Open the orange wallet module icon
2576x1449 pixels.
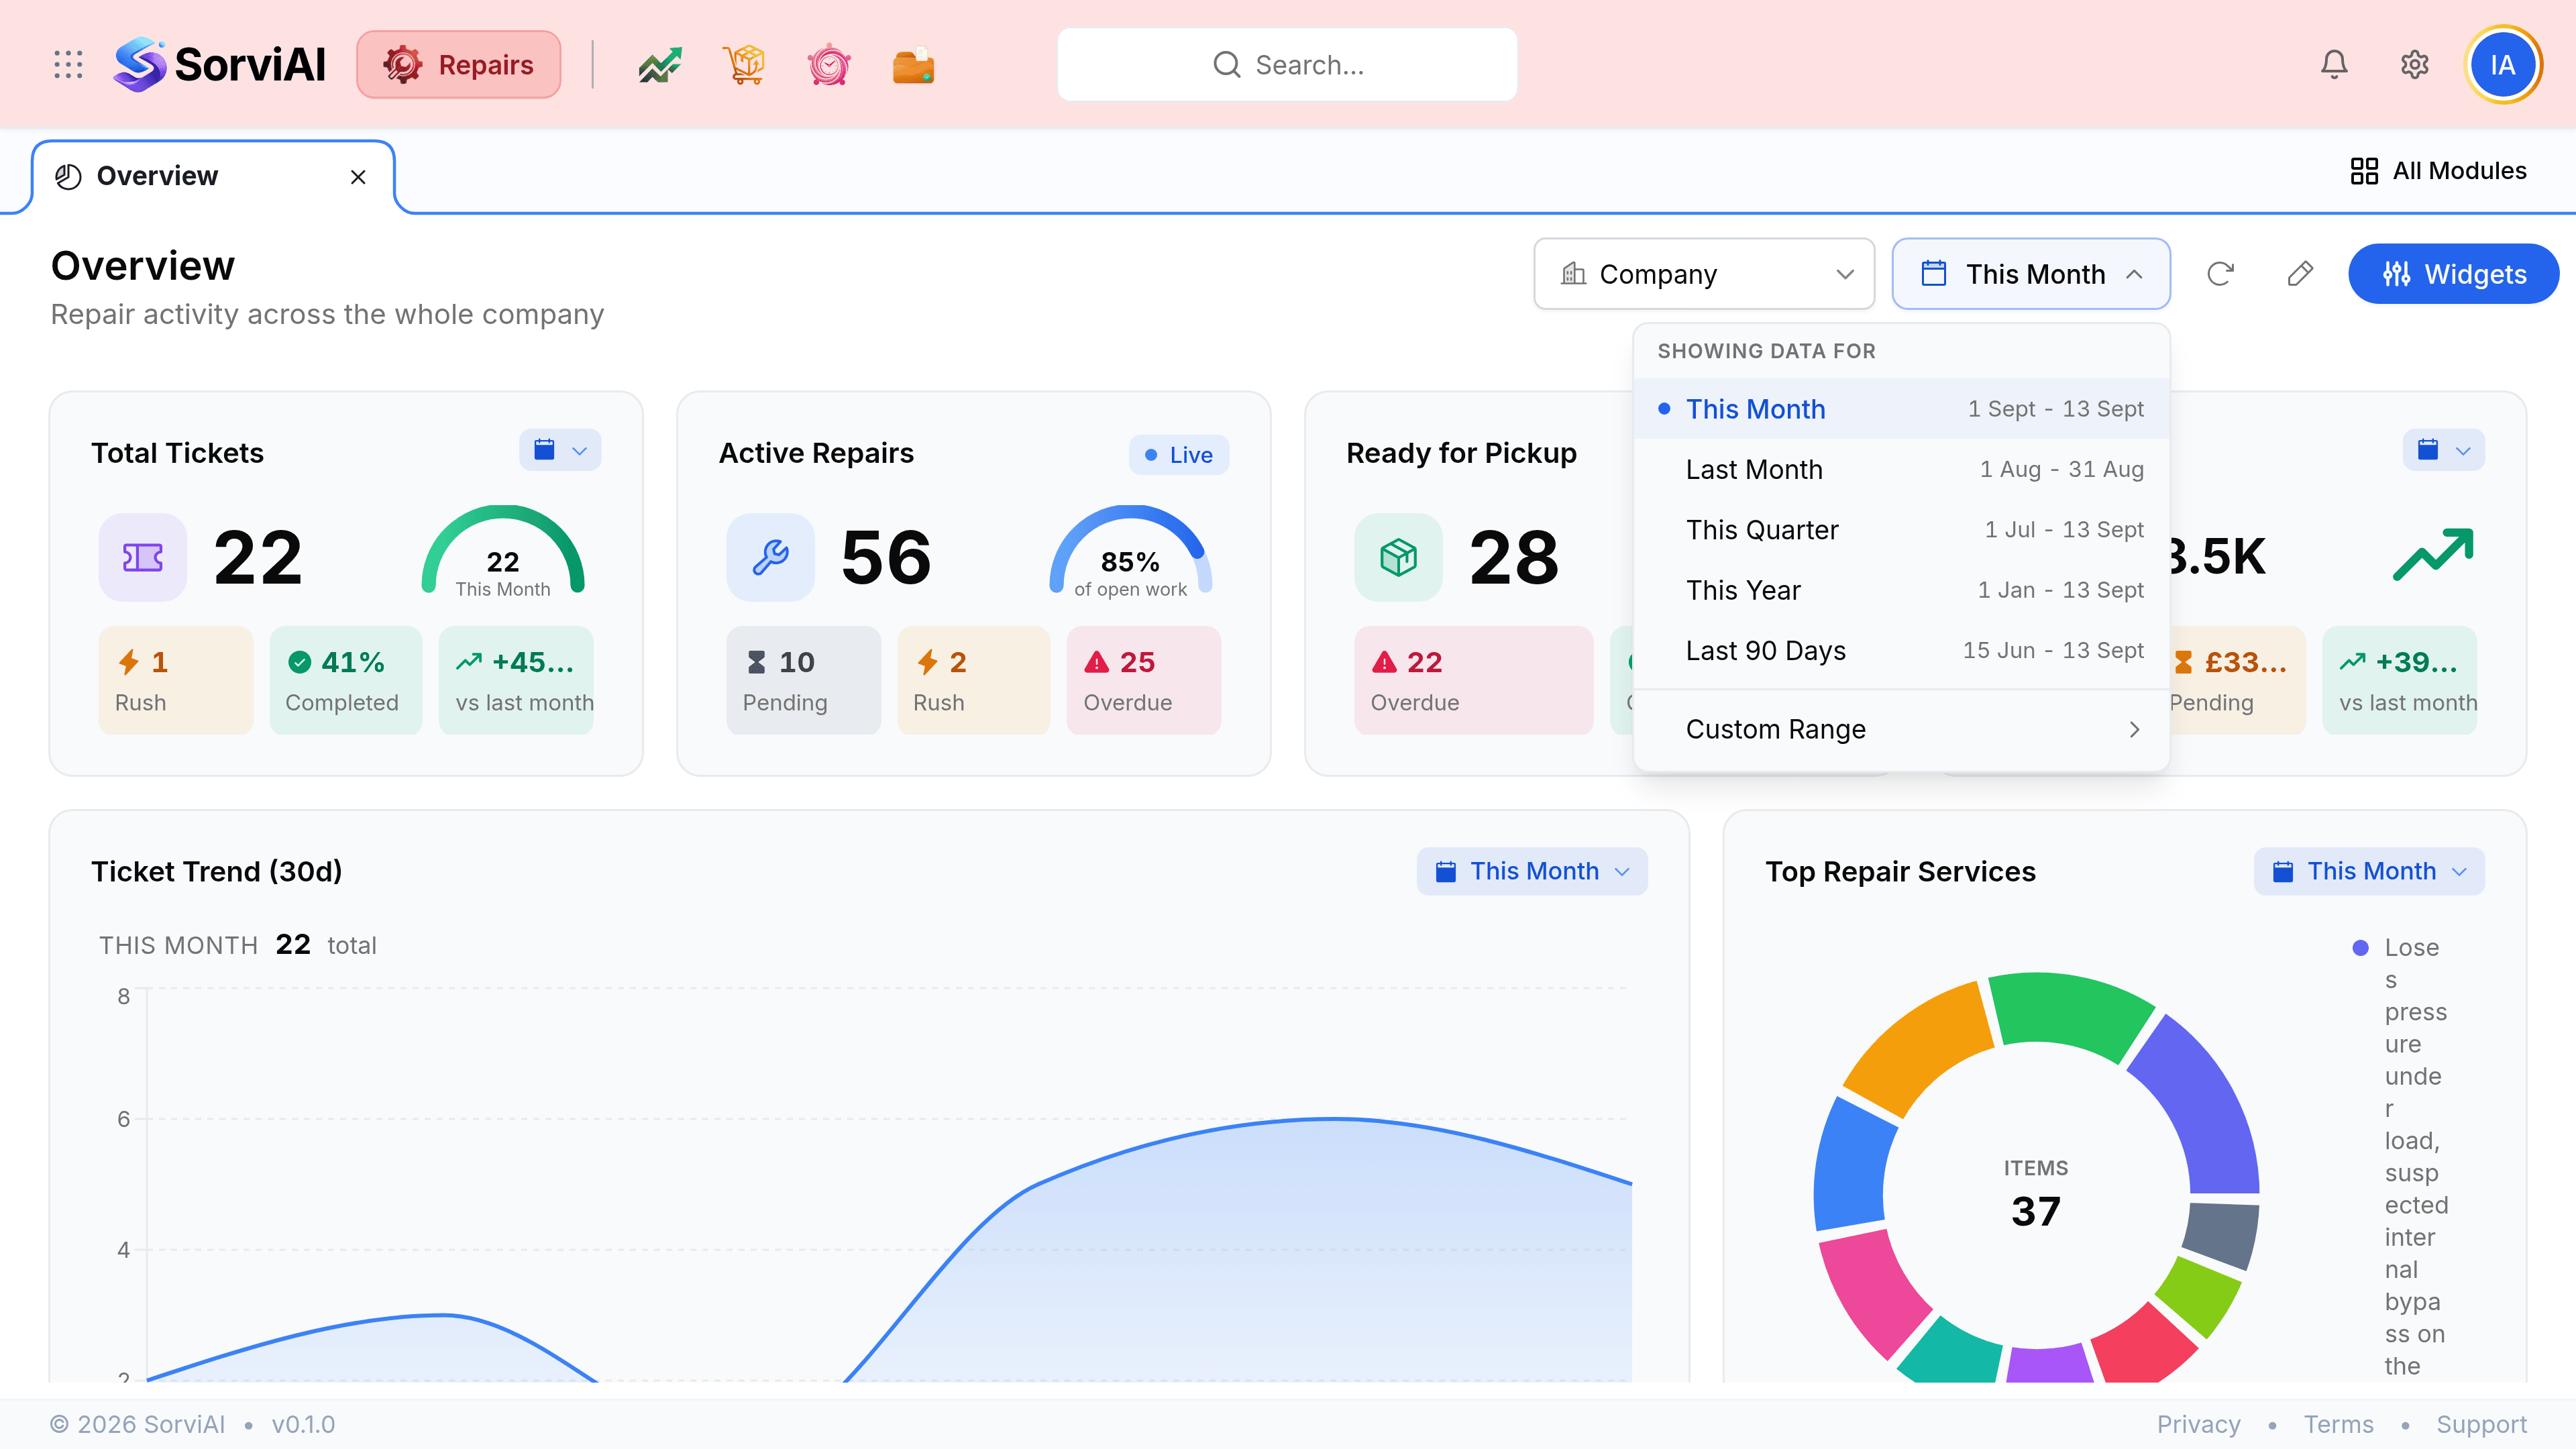[x=913, y=65]
